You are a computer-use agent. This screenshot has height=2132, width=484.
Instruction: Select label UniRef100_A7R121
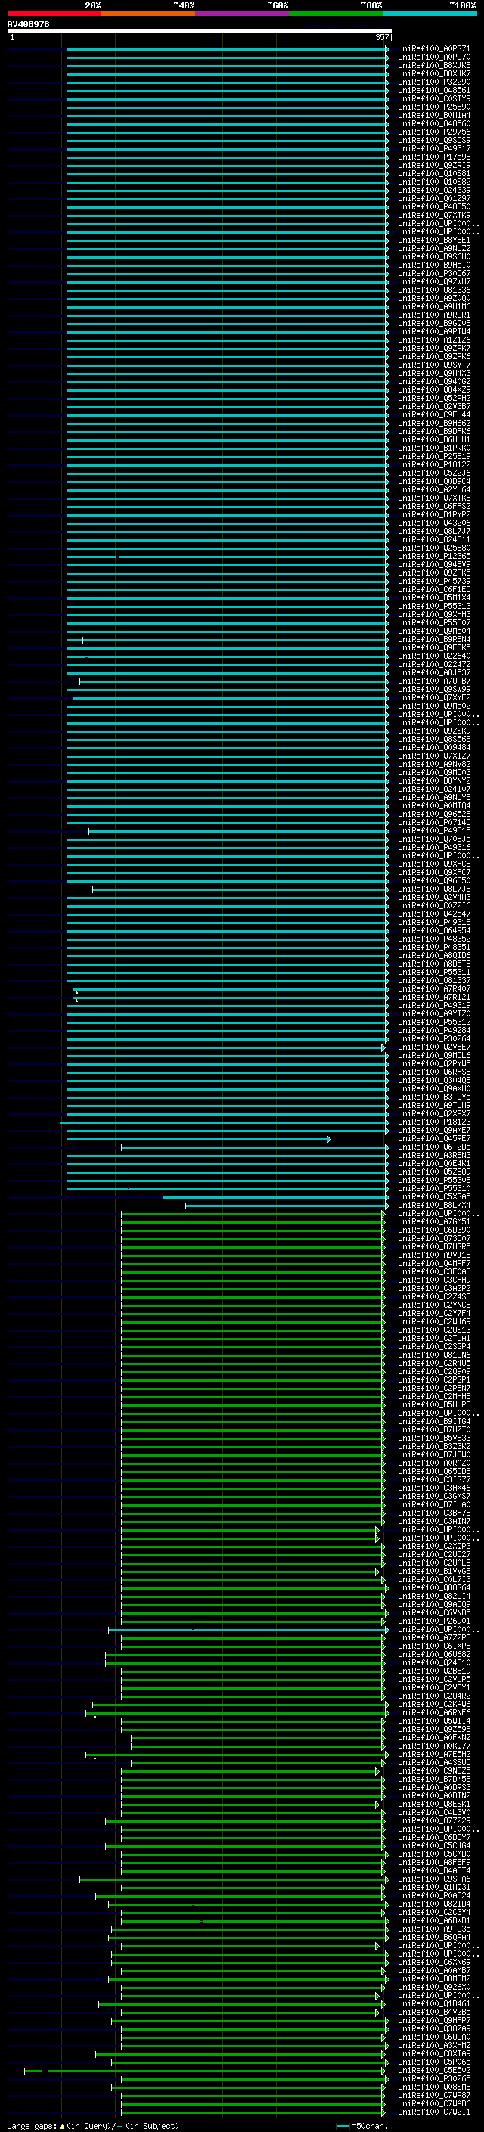434,998
